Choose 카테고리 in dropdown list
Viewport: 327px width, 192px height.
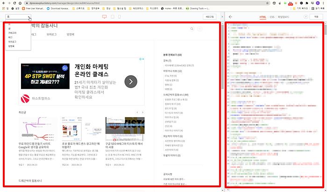[x=12, y=33]
